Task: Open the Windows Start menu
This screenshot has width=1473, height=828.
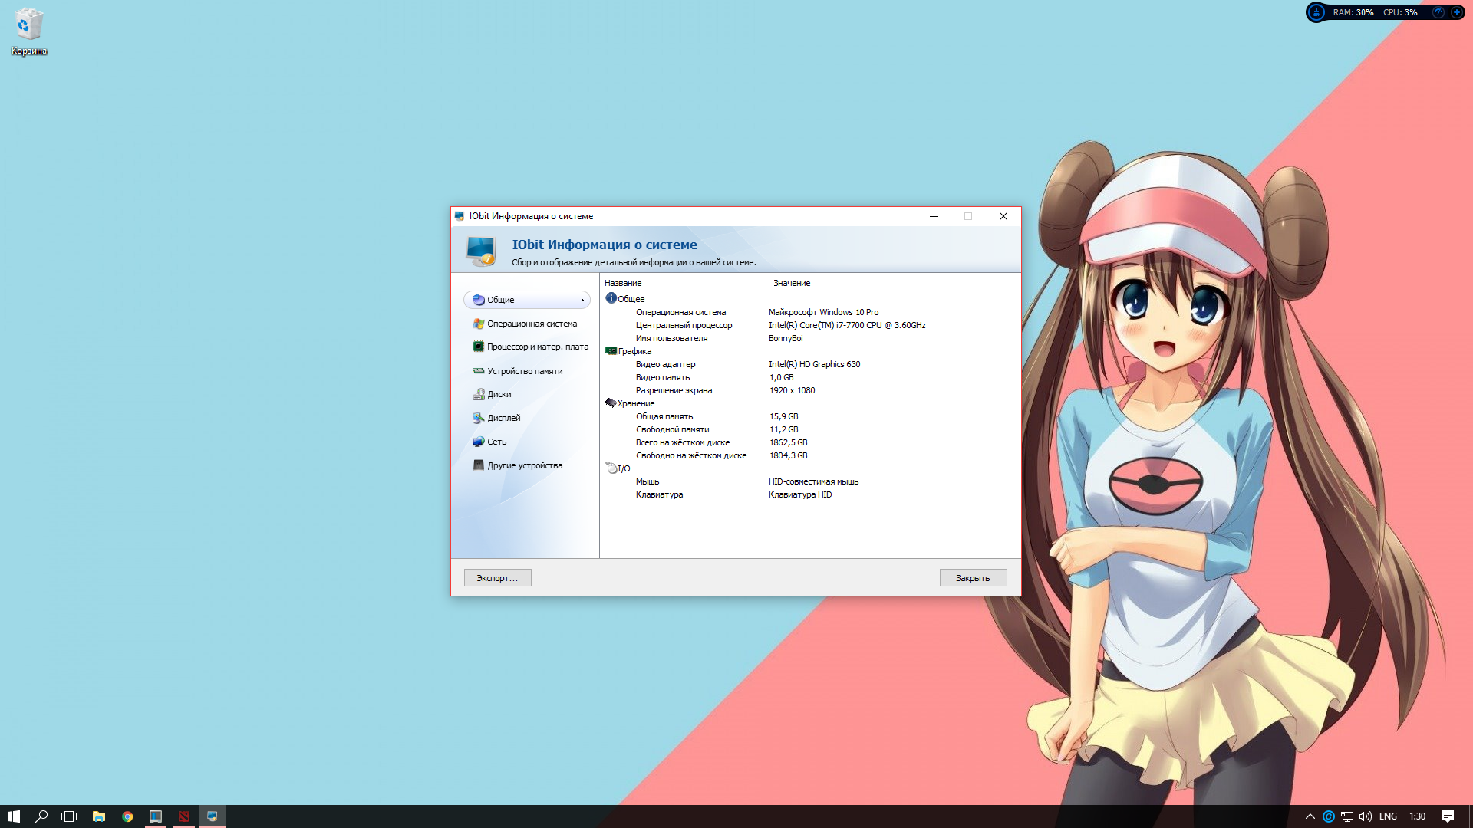Action: [x=13, y=816]
